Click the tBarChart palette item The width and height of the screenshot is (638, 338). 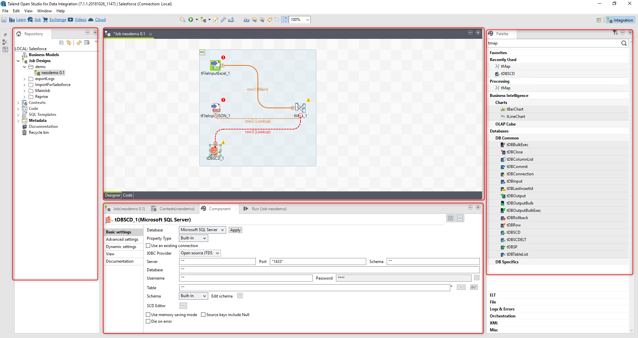point(515,109)
